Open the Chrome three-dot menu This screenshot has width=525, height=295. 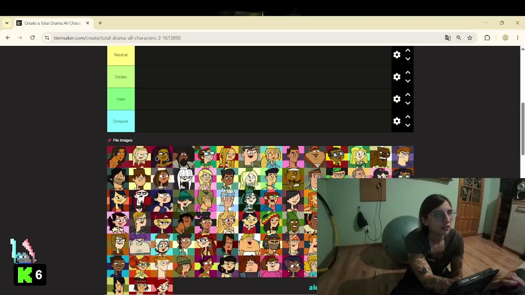coord(518,38)
